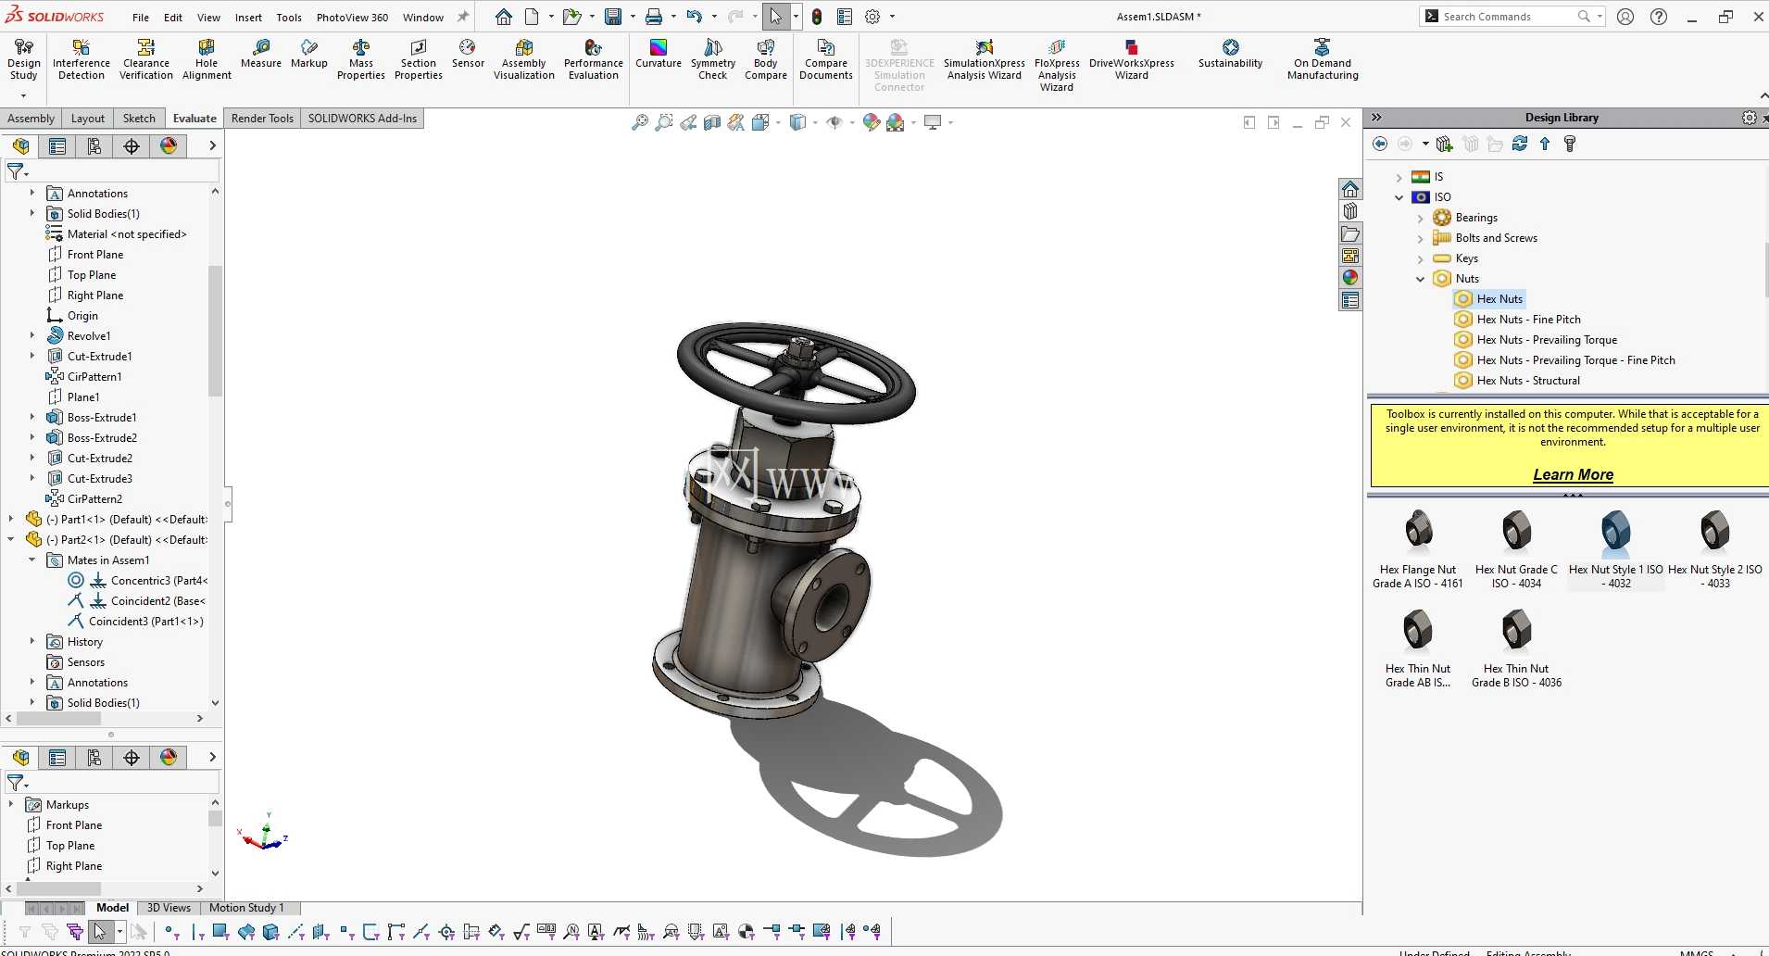The width and height of the screenshot is (1769, 956).
Task: Open Markup tool
Action: pyautogui.click(x=309, y=54)
